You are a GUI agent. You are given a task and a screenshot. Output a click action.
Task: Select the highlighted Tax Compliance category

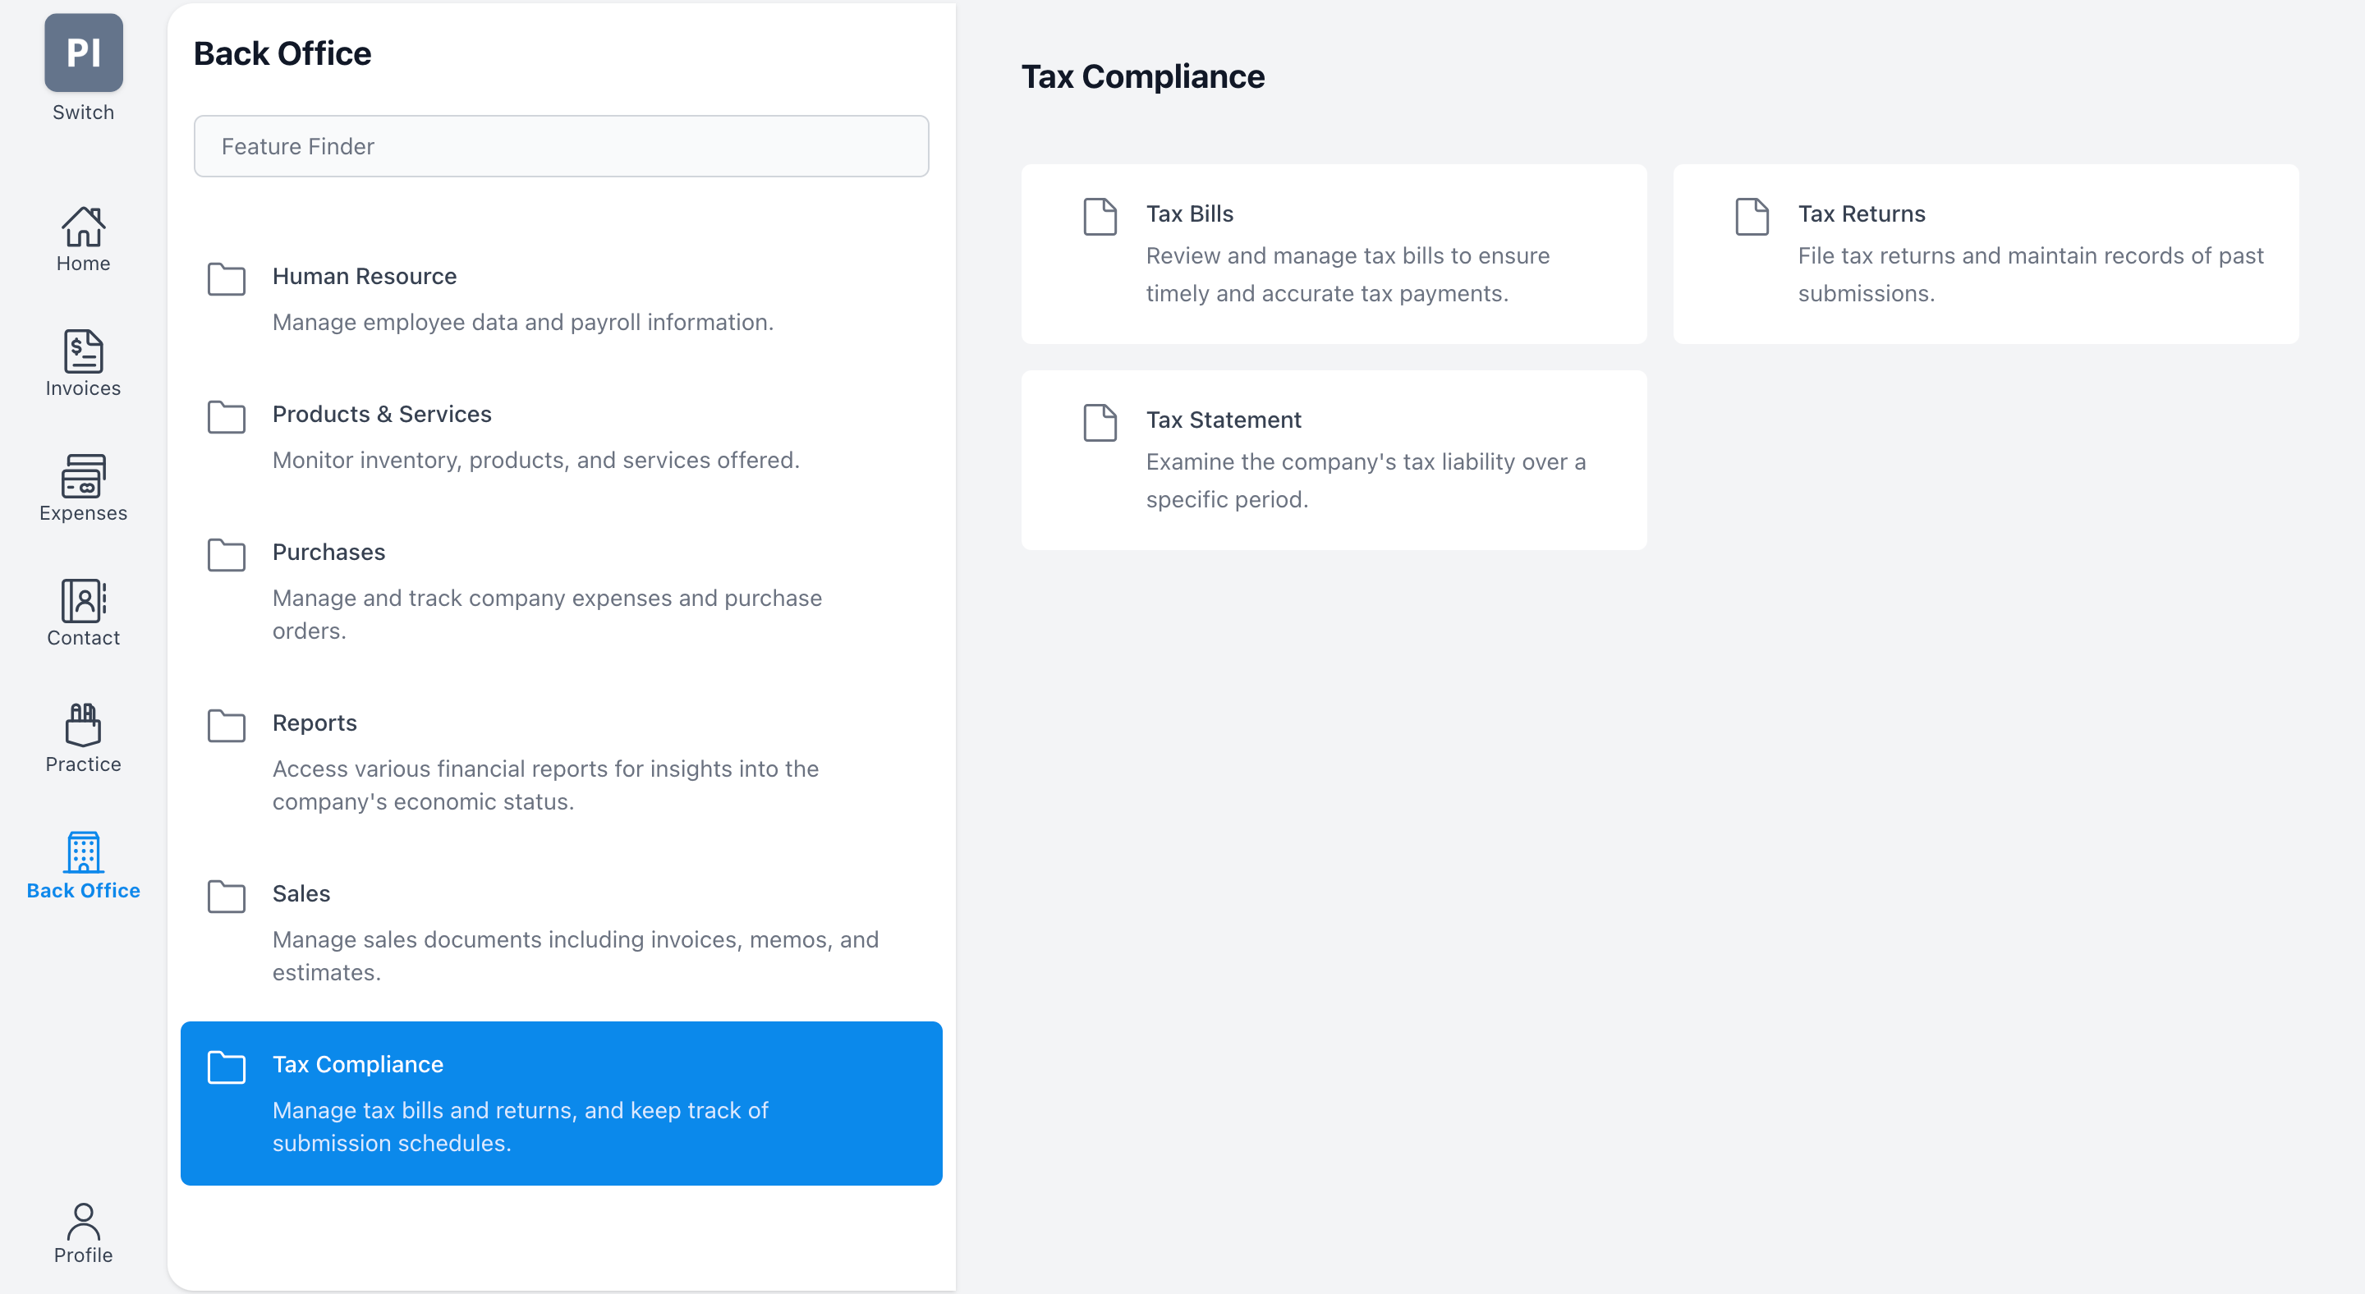point(561,1102)
